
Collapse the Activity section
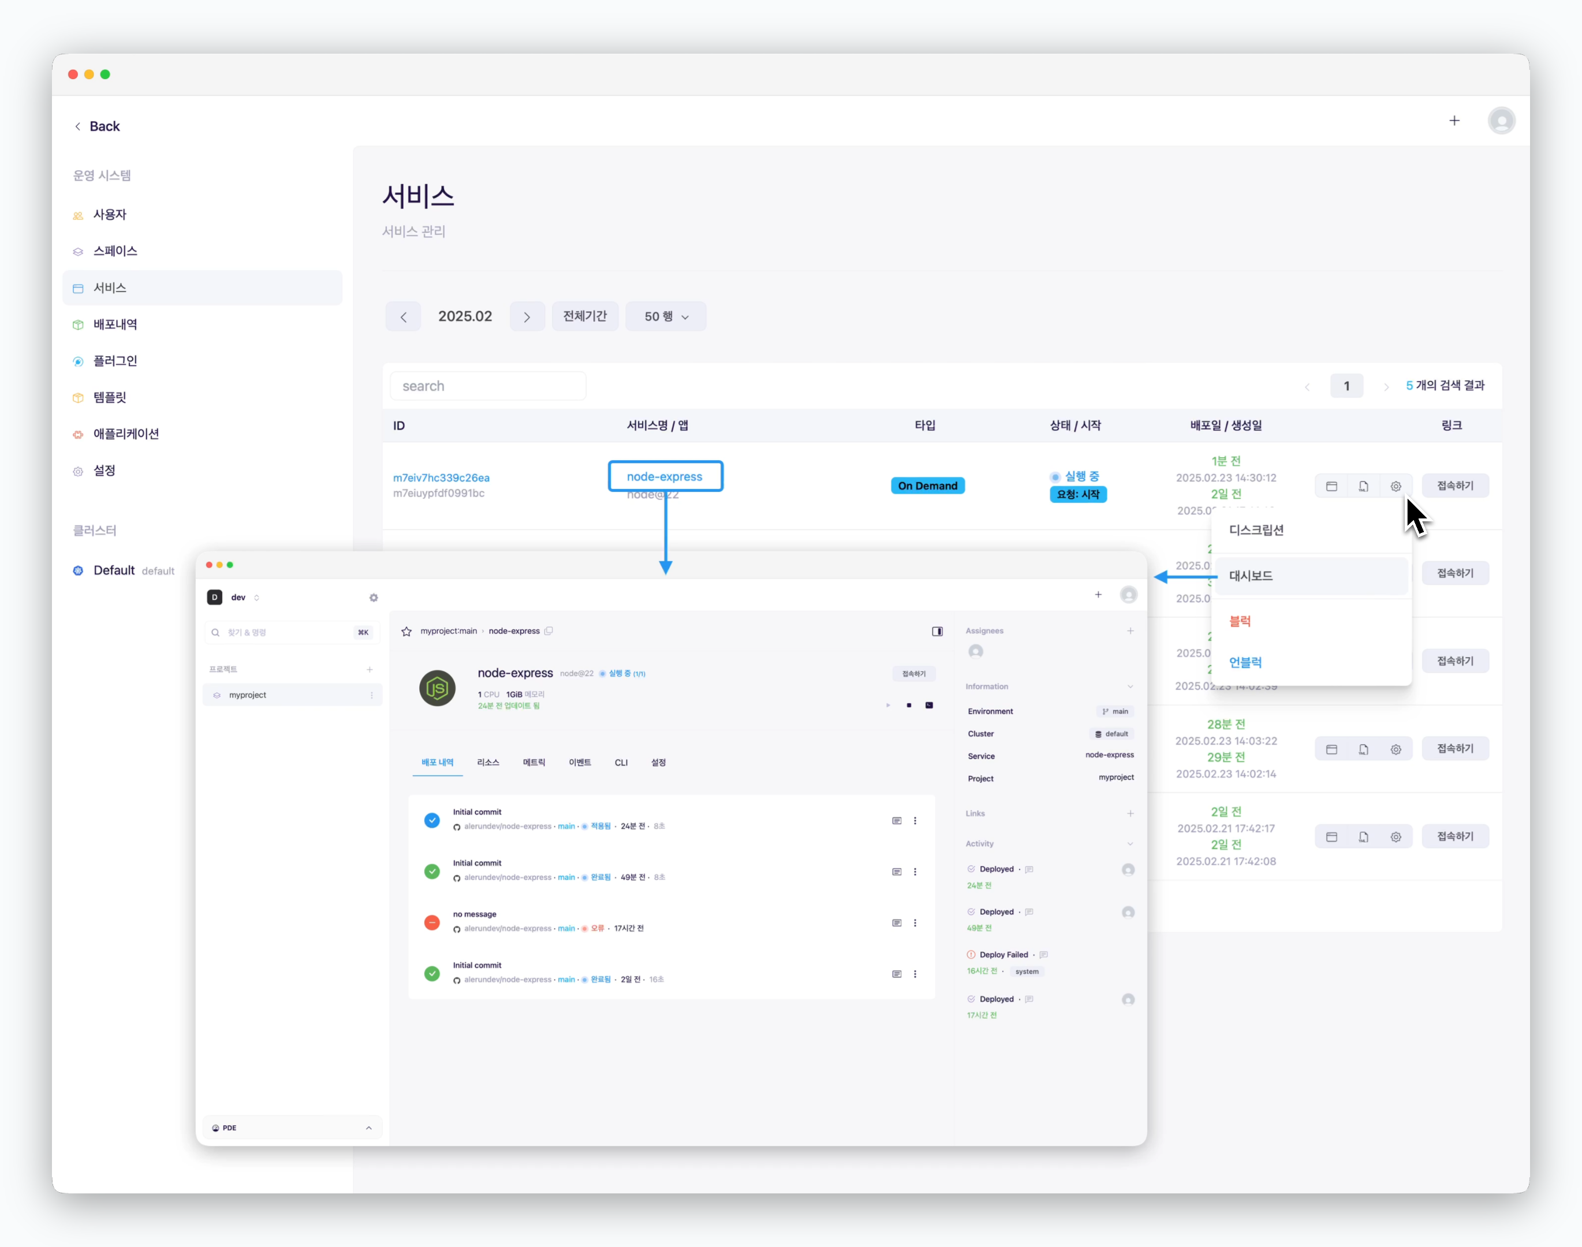1130,844
